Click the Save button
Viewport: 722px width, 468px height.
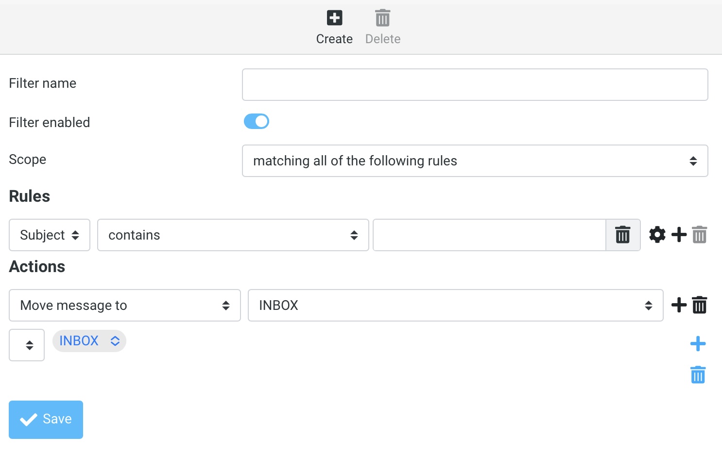point(46,420)
